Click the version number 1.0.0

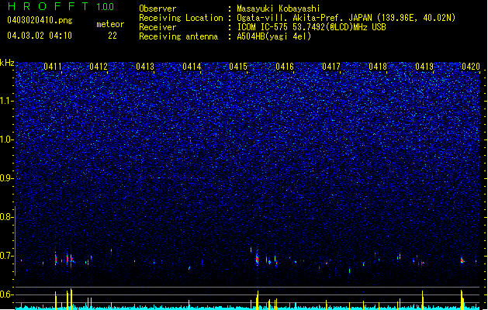(x=105, y=6)
